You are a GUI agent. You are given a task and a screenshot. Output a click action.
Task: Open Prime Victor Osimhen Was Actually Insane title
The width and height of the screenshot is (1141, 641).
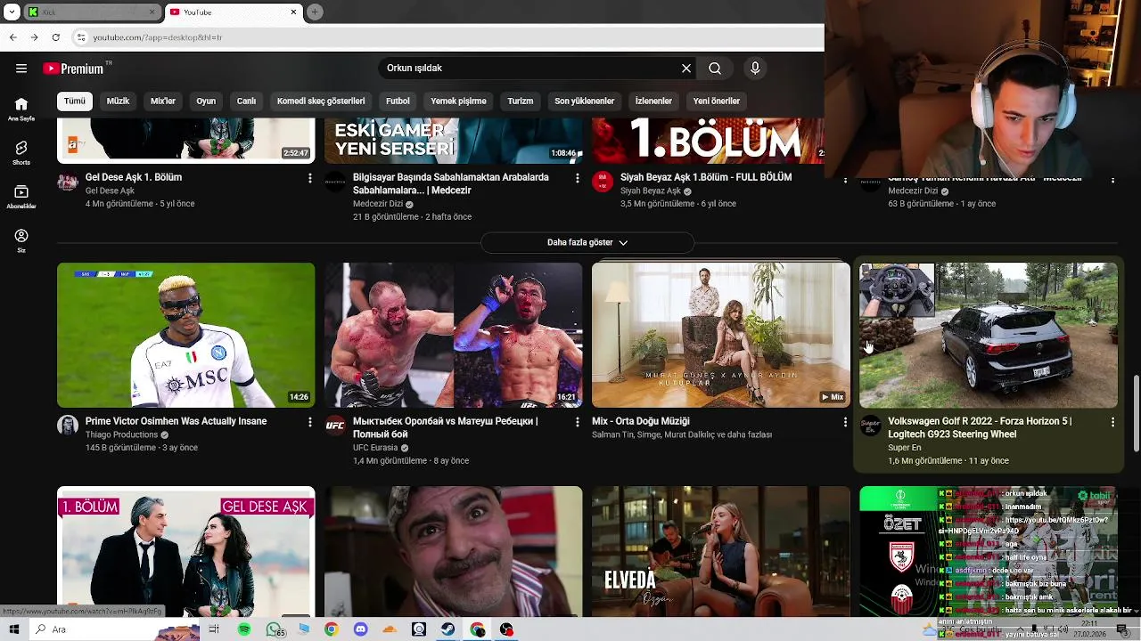coord(176,421)
